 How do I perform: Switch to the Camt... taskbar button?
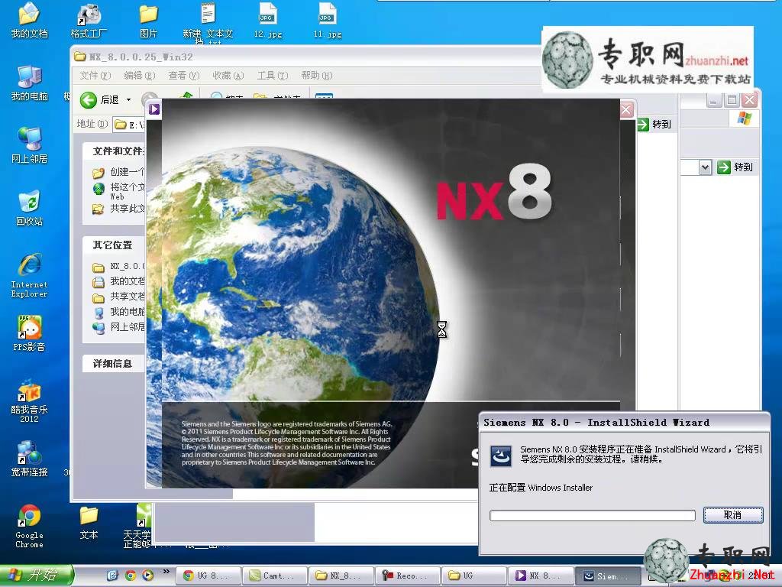tap(275, 576)
